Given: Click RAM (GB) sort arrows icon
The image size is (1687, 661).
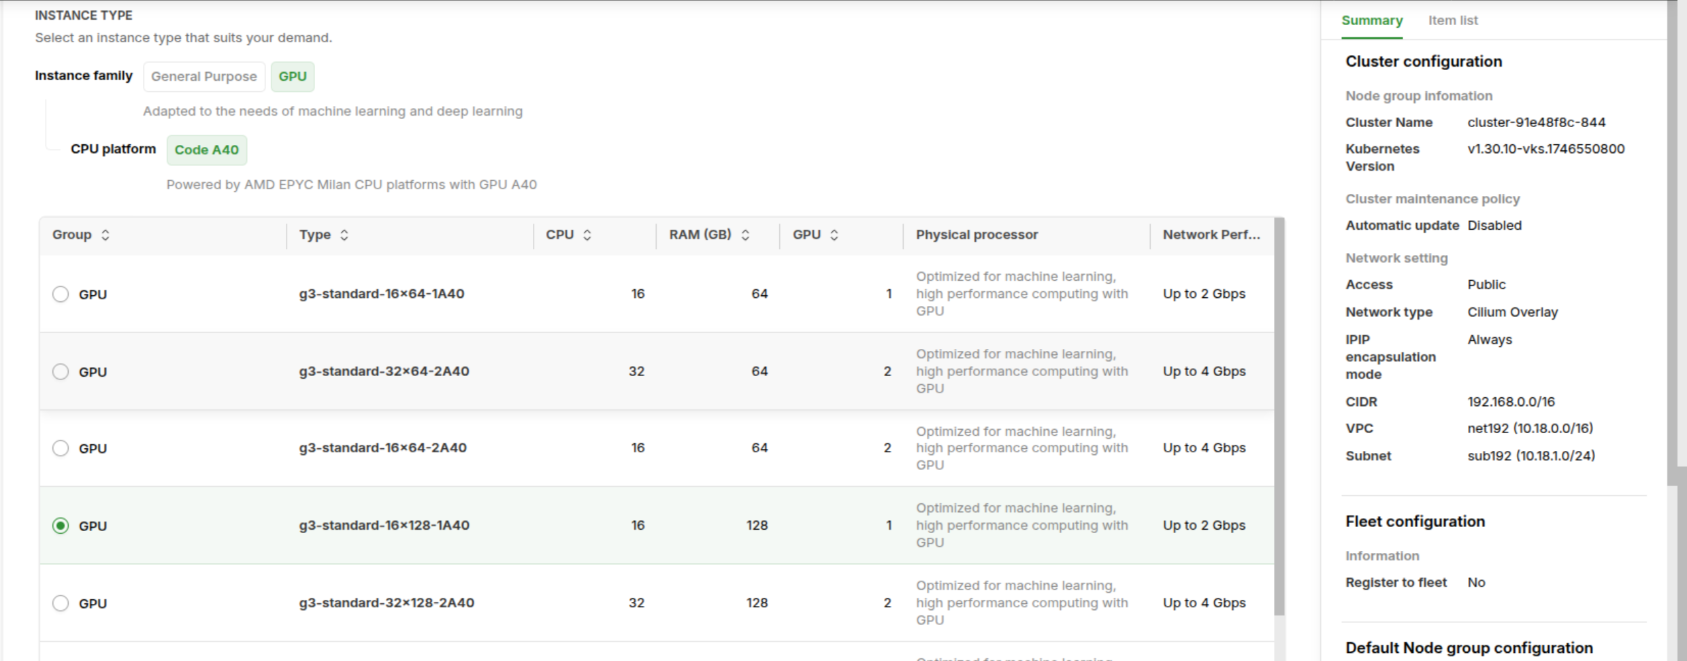Looking at the screenshot, I should coord(745,235).
